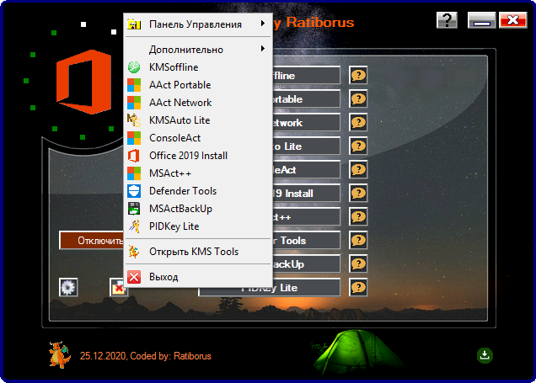Choose KMSAuto Lite menu entry

coord(180,120)
